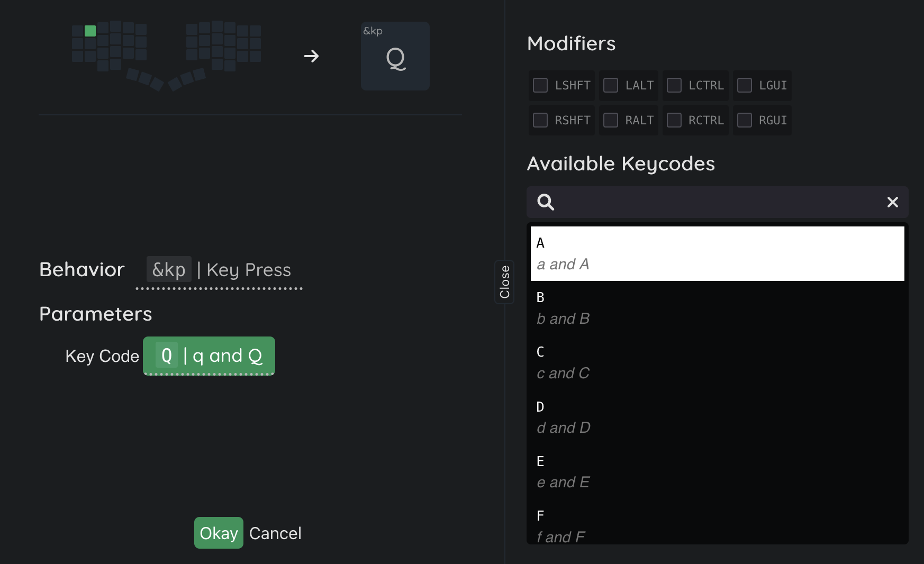Select keycode D from the list
This screenshot has width=924, height=564.
click(x=717, y=417)
